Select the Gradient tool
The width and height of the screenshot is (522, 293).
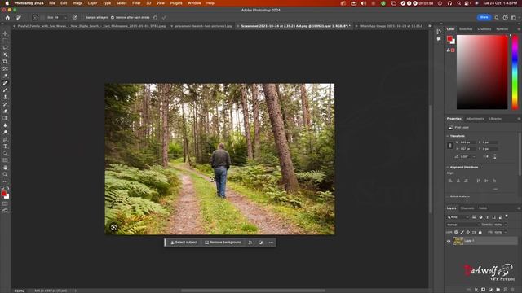tap(5, 118)
